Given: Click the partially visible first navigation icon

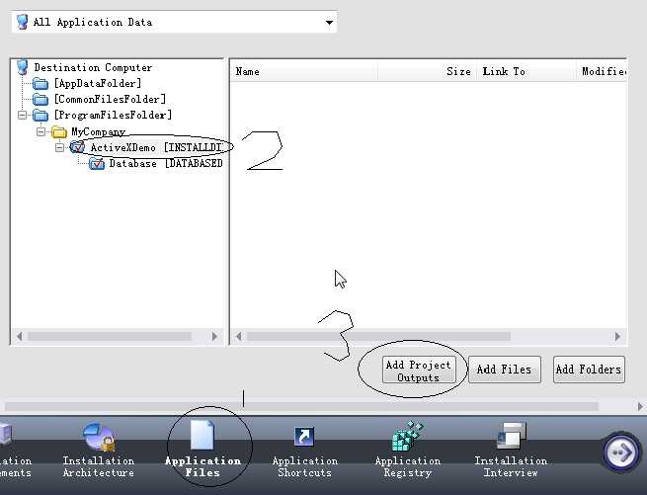Looking at the screenshot, I should (x=6, y=434).
